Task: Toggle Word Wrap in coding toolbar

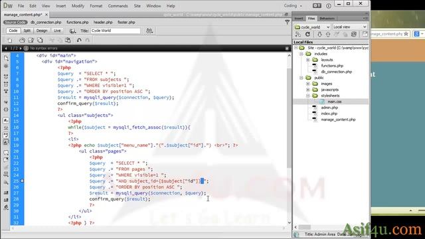Action: point(6,135)
